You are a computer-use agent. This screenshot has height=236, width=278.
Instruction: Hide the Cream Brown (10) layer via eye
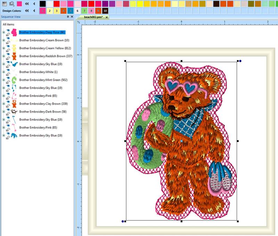[8, 39]
